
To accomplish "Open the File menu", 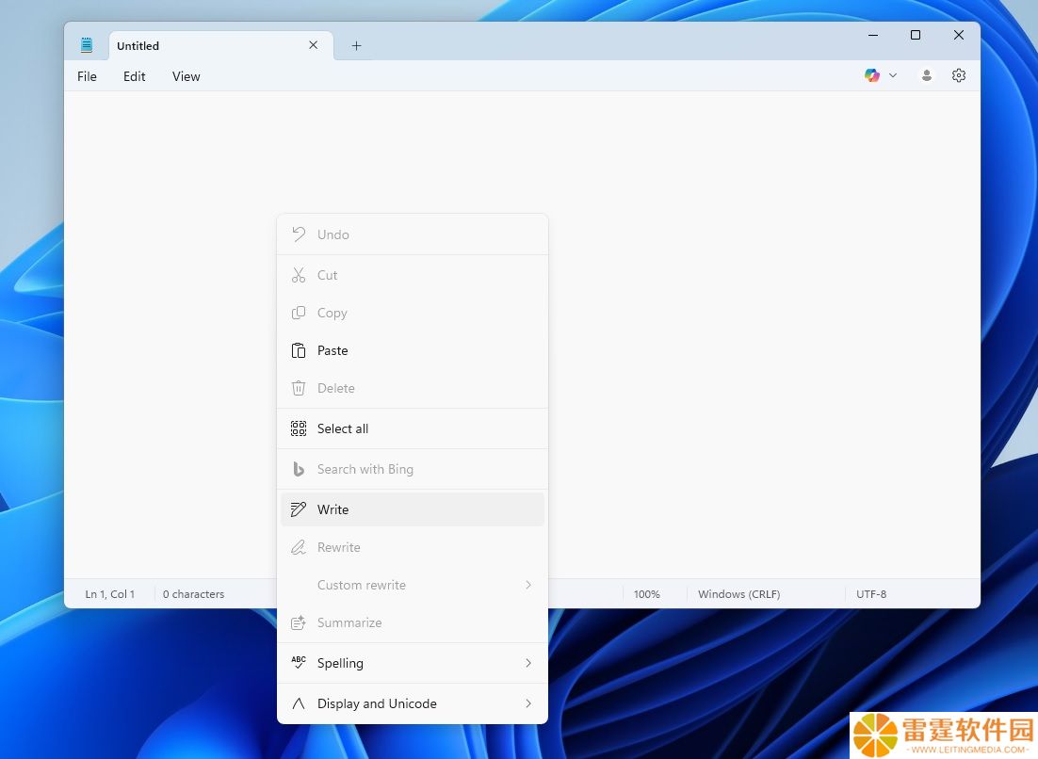I will [x=87, y=77].
